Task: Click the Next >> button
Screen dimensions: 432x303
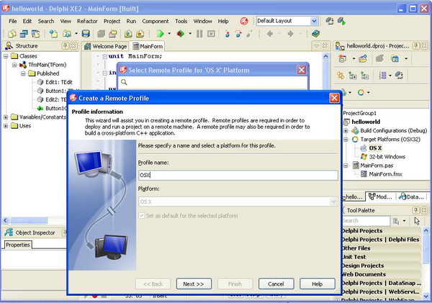Action: [194, 284]
